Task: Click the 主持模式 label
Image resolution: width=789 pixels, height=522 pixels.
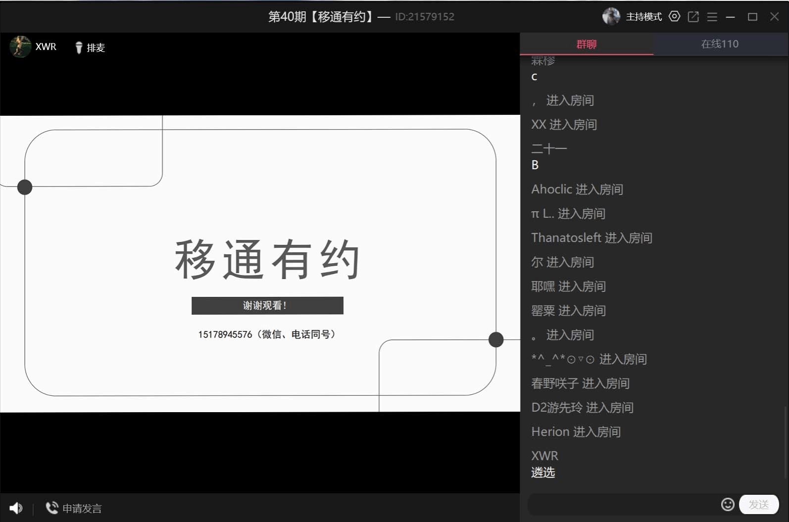Action: (643, 17)
